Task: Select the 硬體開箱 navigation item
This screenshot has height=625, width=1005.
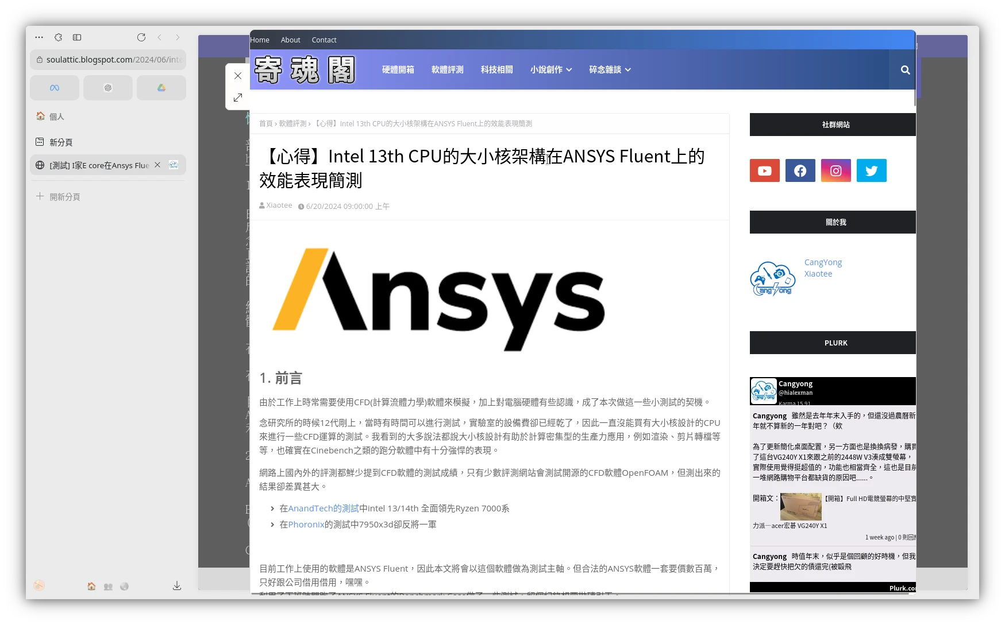Action: click(x=398, y=69)
